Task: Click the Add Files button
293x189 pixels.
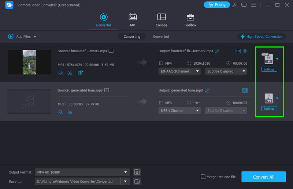Action: point(19,37)
